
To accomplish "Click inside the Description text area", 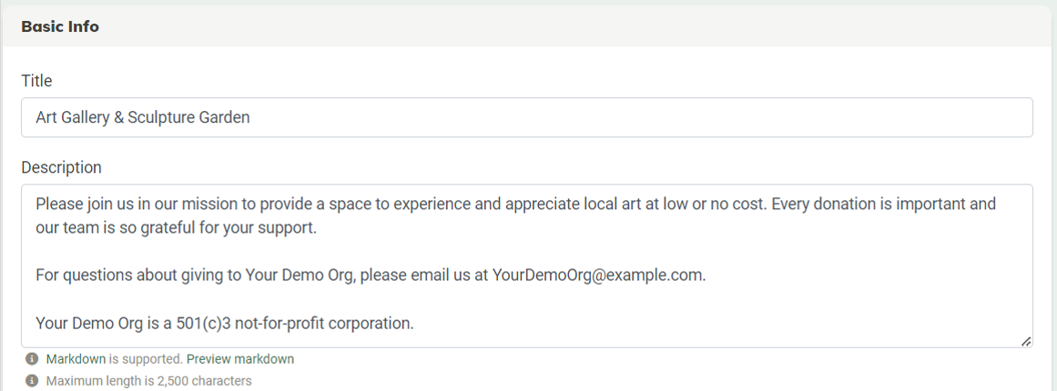I will click(x=526, y=266).
